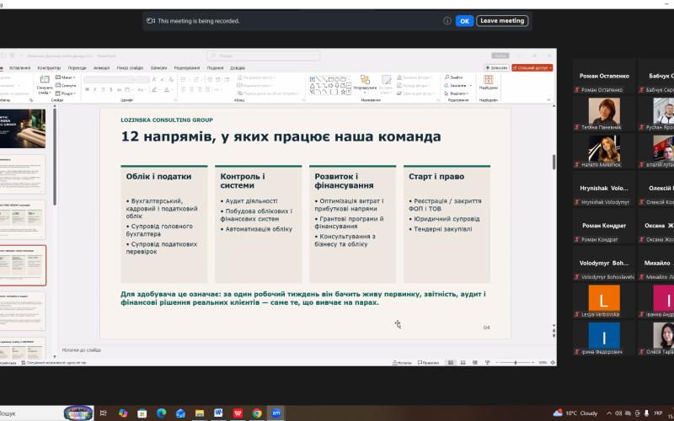
Task: Toggle center text alignment
Action: (191, 89)
